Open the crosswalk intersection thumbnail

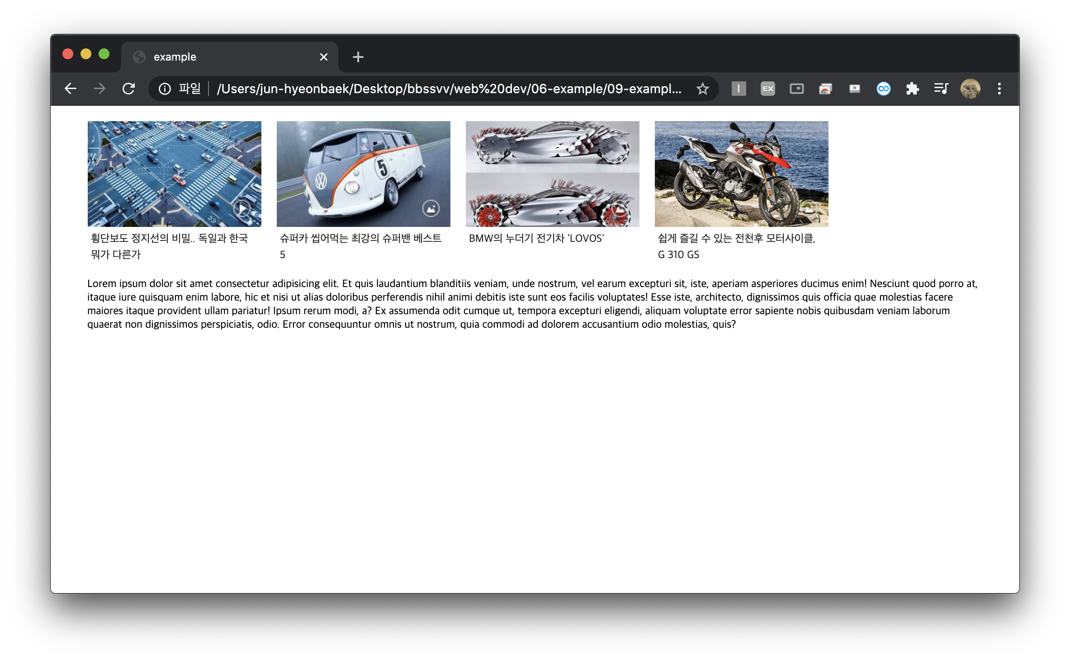174,174
